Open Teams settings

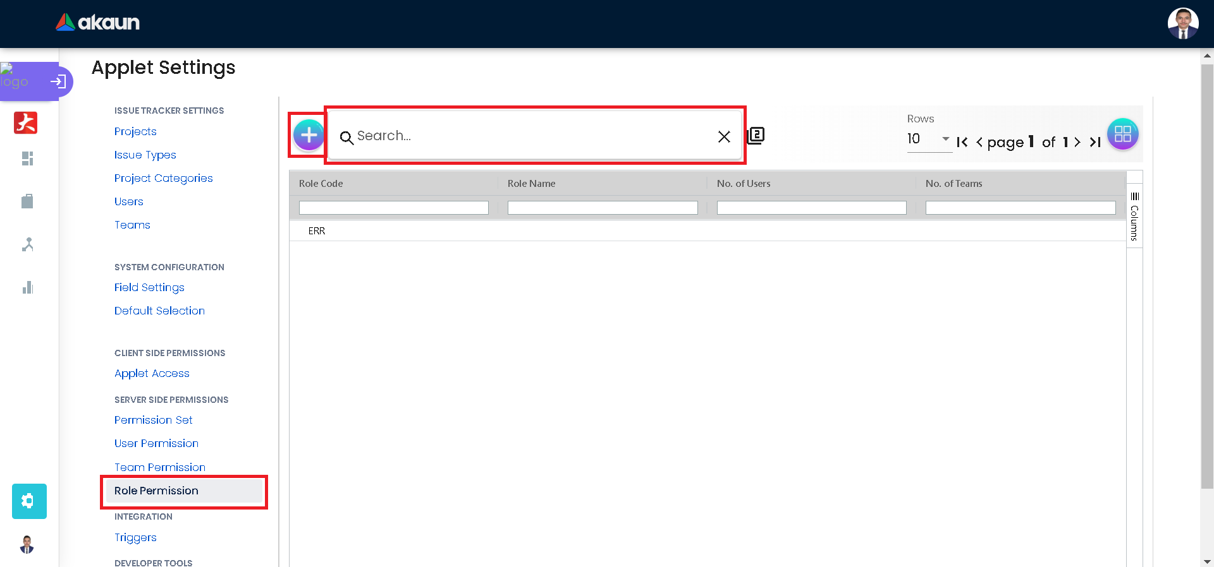[x=132, y=225]
